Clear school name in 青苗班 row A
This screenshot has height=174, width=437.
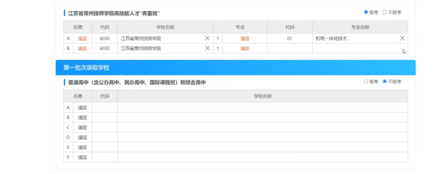coord(207,38)
